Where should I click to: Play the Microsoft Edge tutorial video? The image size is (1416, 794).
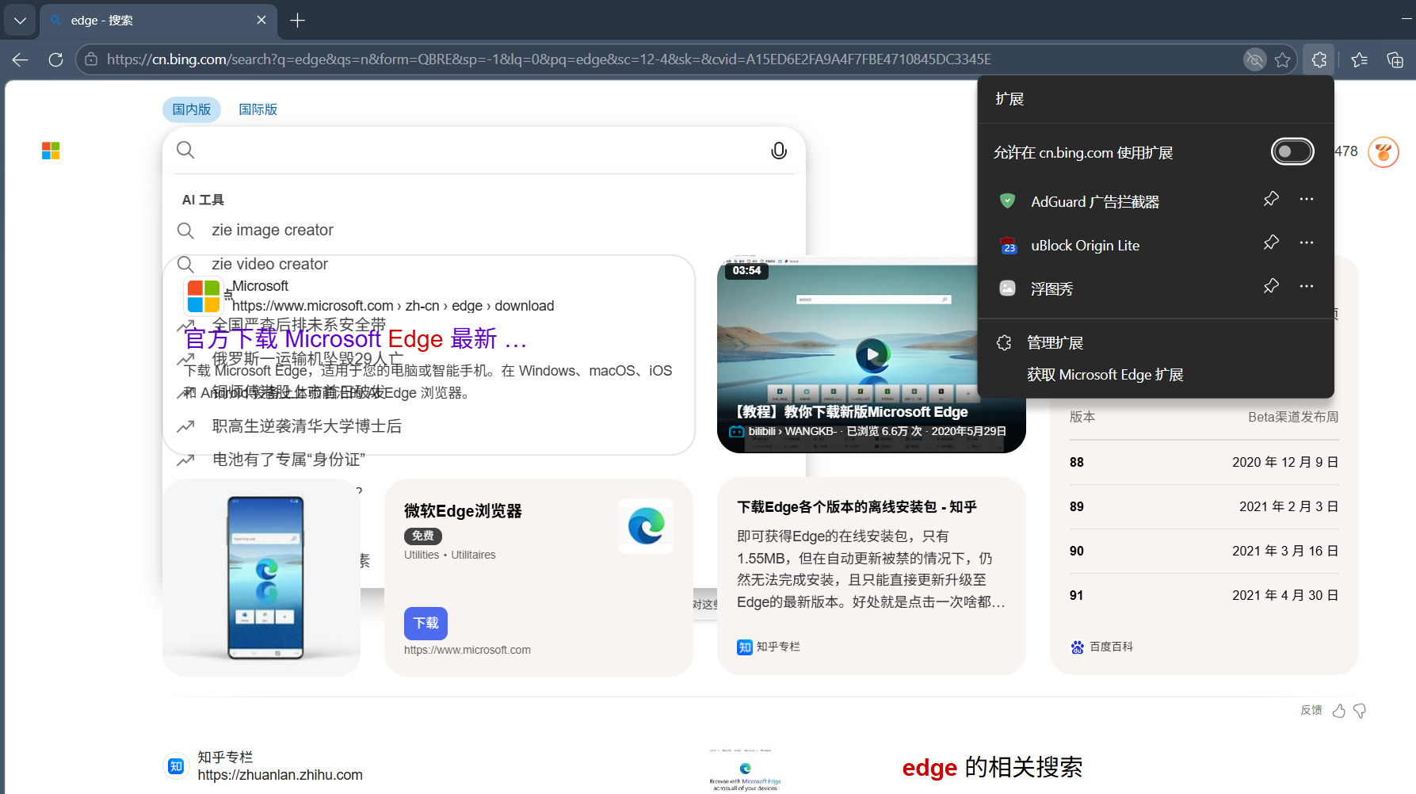[x=872, y=354]
